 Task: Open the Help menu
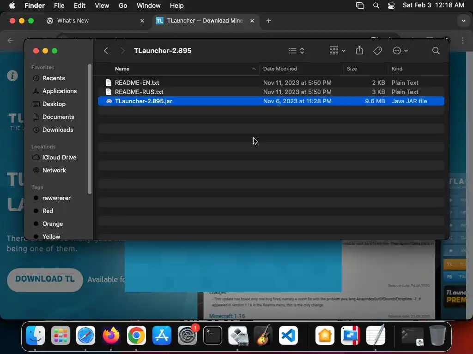(x=177, y=6)
